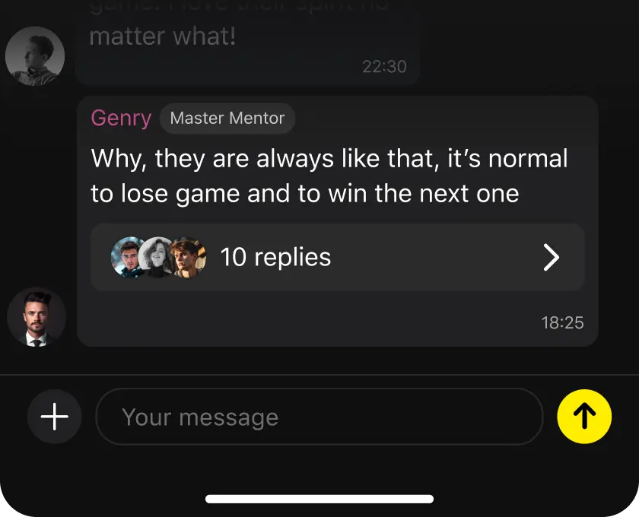Send message with yellow arrow button

click(583, 417)
